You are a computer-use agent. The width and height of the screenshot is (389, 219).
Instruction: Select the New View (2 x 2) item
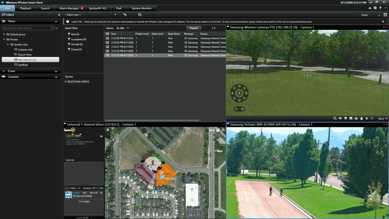point(30,60)
